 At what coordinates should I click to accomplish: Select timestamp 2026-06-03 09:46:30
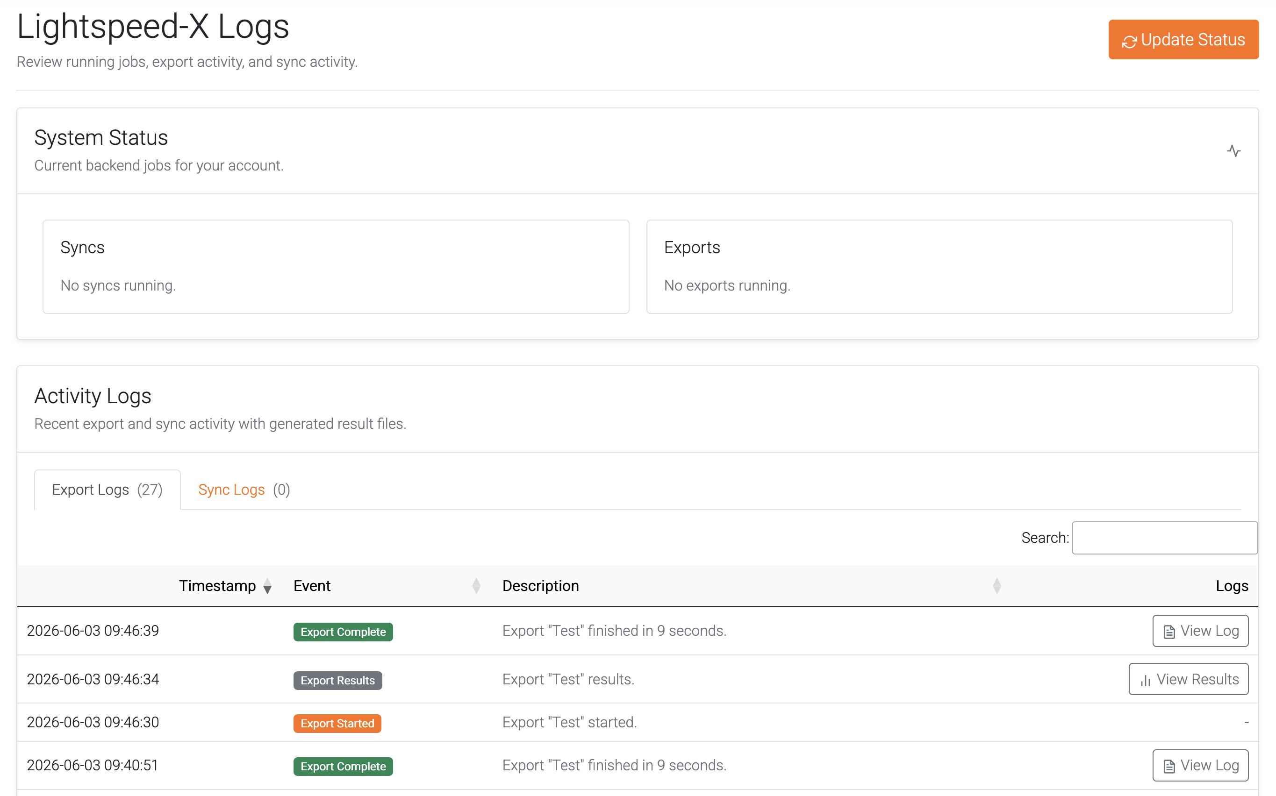[93, 722]
